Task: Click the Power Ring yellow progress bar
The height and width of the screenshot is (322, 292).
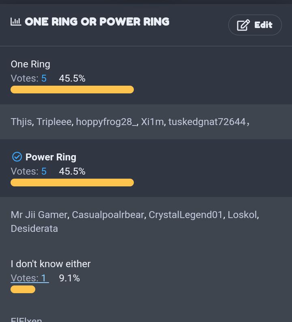Action: 72,183
